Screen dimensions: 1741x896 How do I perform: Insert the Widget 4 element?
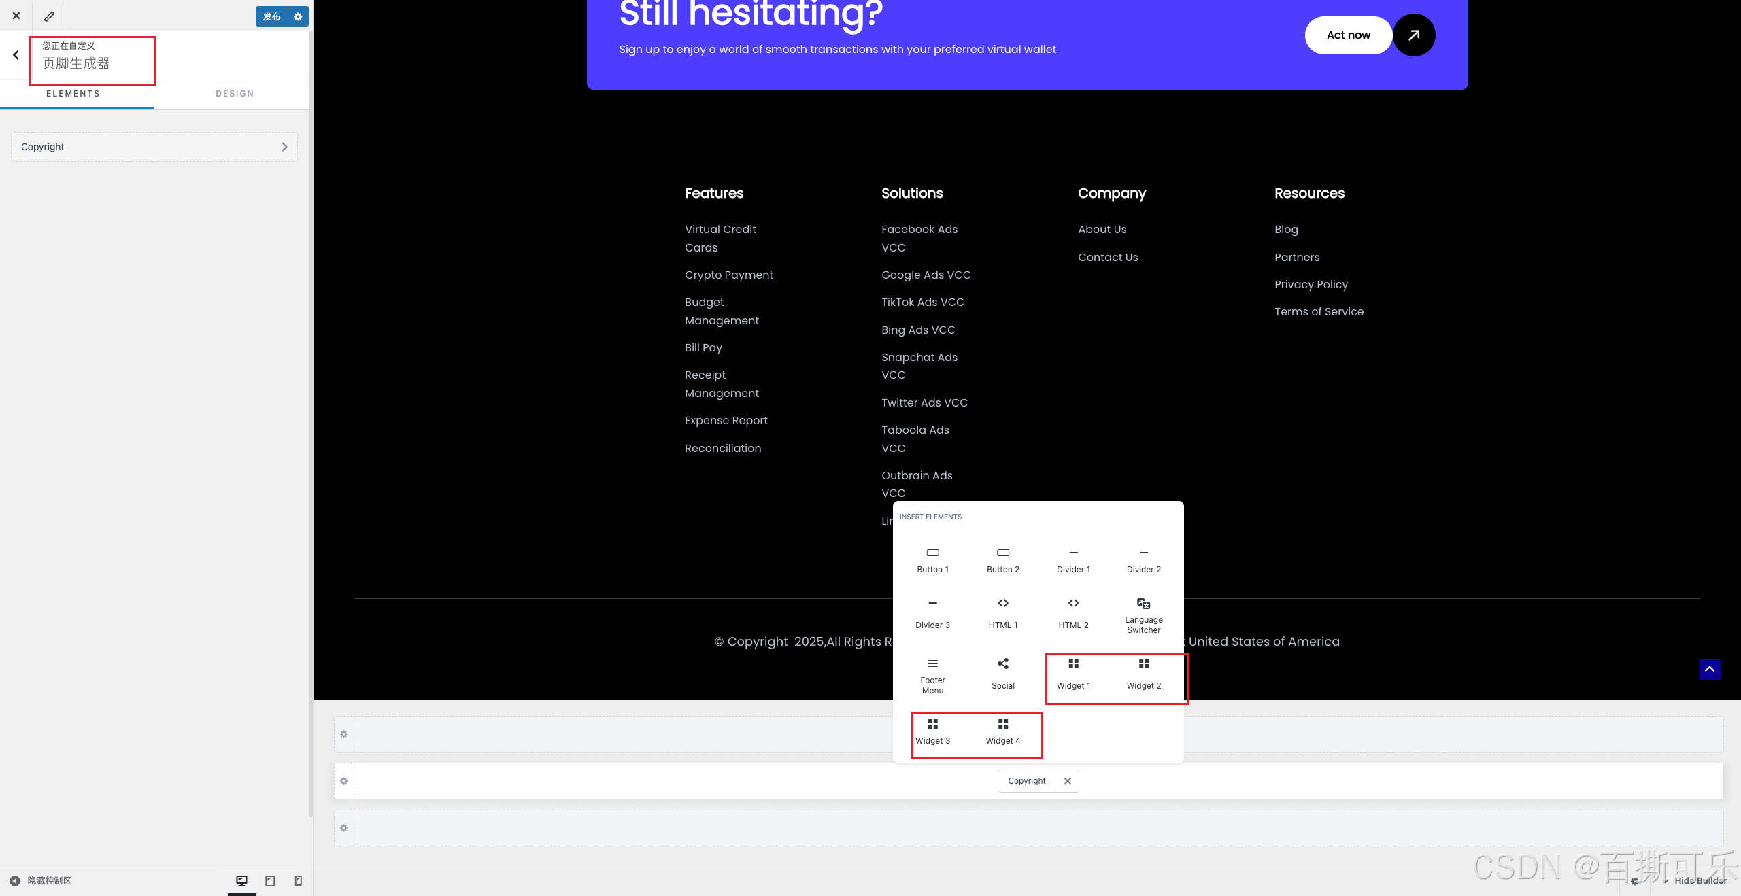click(1002, 731)
